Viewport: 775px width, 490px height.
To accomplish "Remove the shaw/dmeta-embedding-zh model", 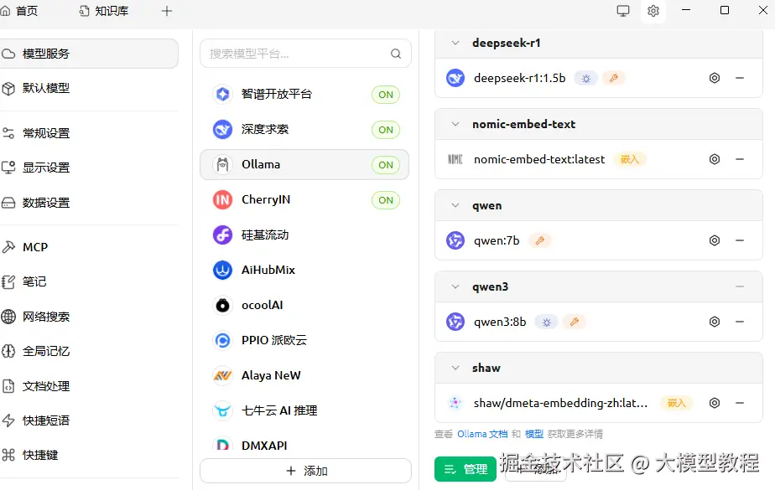I will (740, 403).
